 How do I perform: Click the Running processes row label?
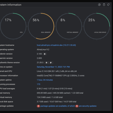(x=8, y=84)
